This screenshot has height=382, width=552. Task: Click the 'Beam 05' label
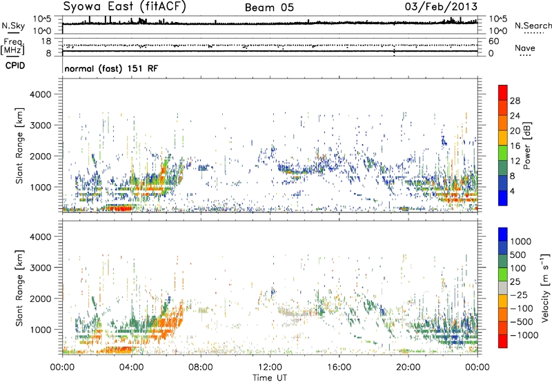269,8
